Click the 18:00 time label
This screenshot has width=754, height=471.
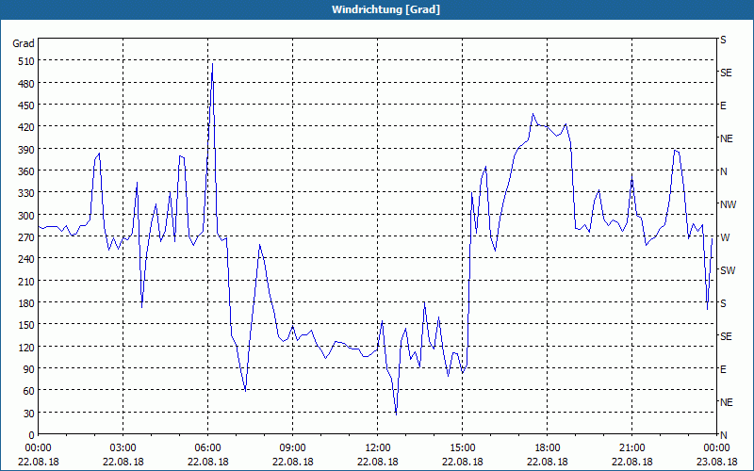548,448
